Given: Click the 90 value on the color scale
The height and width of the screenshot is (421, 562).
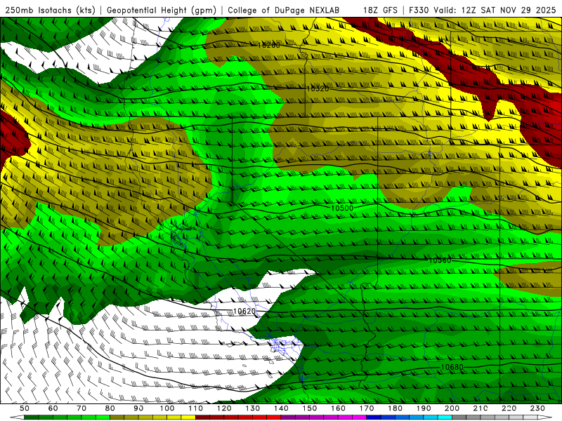Looking at the screenshot, I should (x=138, y=408).
